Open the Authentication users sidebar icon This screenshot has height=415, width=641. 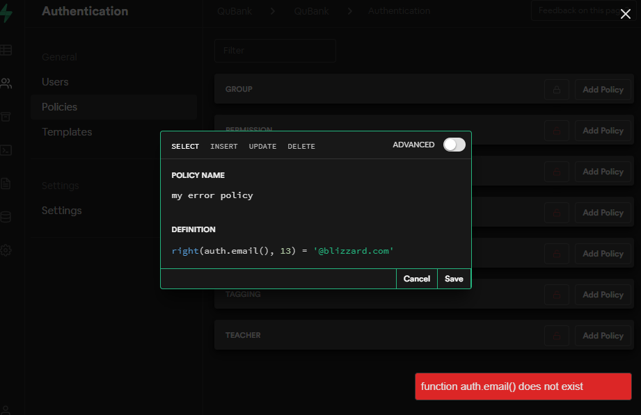point(6,83)
